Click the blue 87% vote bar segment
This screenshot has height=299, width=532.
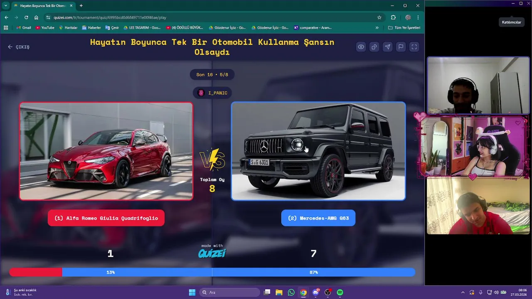[x=239, y=272]
